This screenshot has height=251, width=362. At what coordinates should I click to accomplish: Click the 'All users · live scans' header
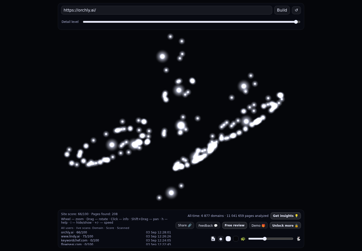[95, 228]
